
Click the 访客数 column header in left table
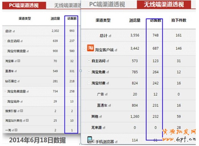(71, 19)
